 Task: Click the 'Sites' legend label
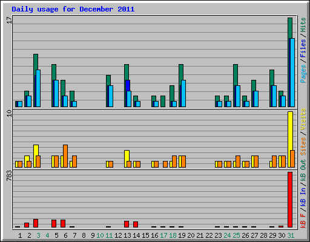click(303, 146)
